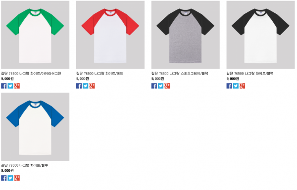Image resolution: width=297 pixels, height=190 pixels.
Task: Open the red sleeve raglan shirt image
Action: click(x=110, y=35)
